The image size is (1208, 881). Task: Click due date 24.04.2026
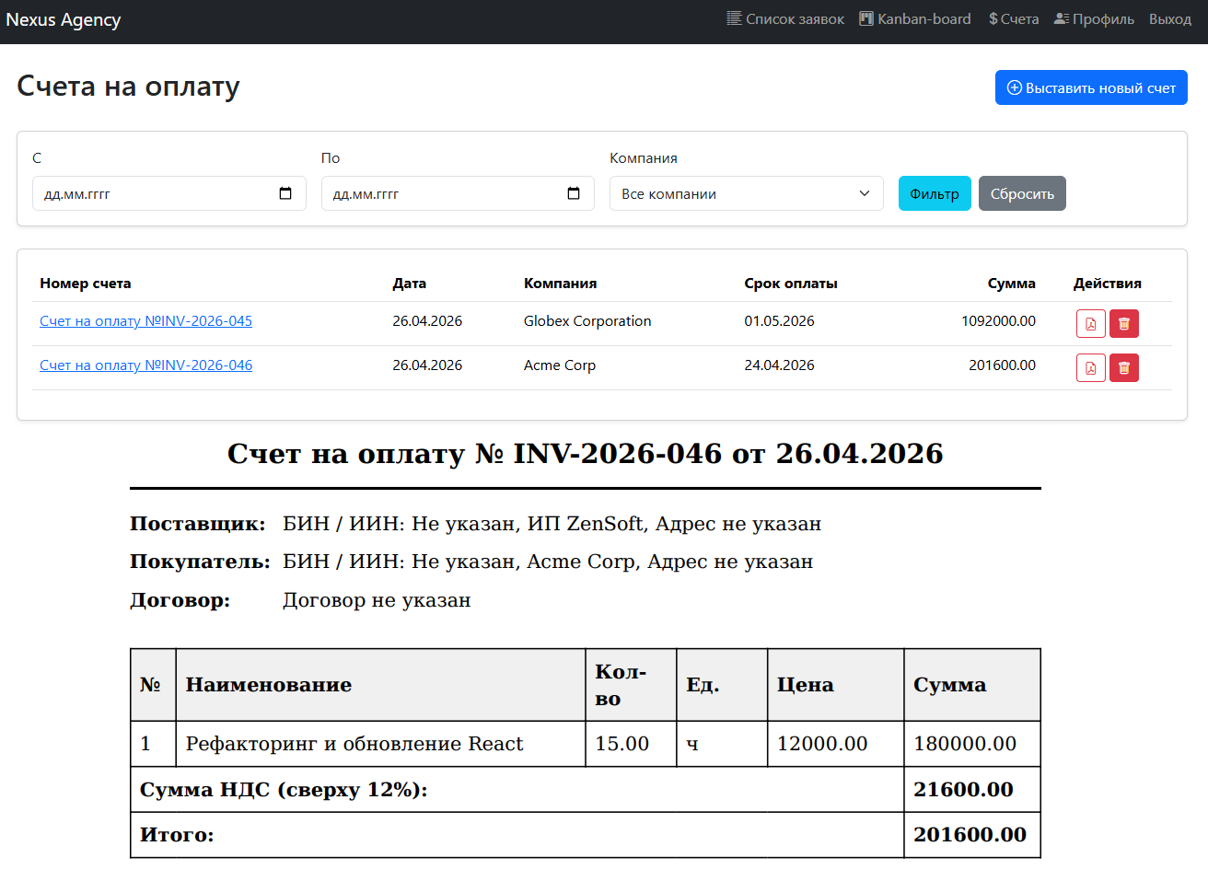[x=779, y=365]
